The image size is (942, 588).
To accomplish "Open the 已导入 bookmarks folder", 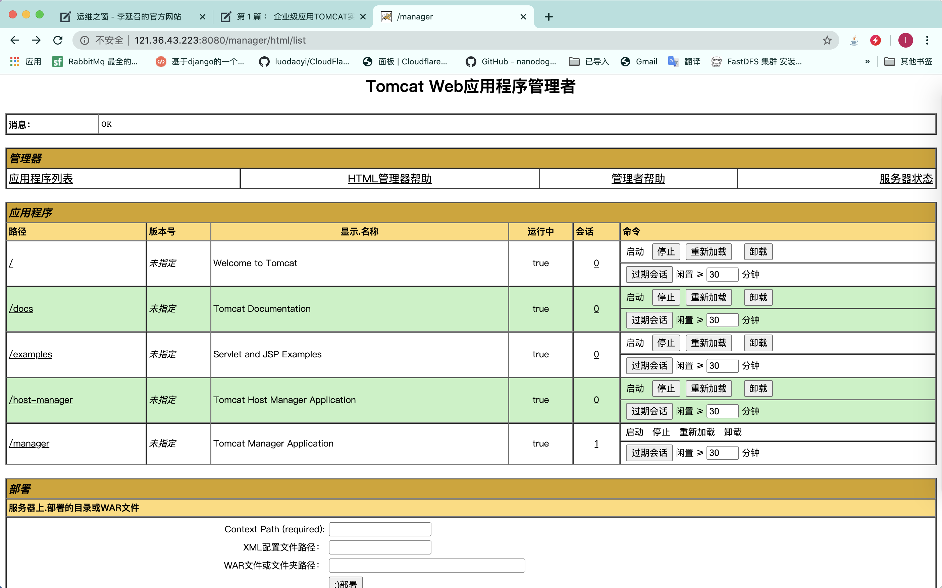I will click(x=589, y=61).
